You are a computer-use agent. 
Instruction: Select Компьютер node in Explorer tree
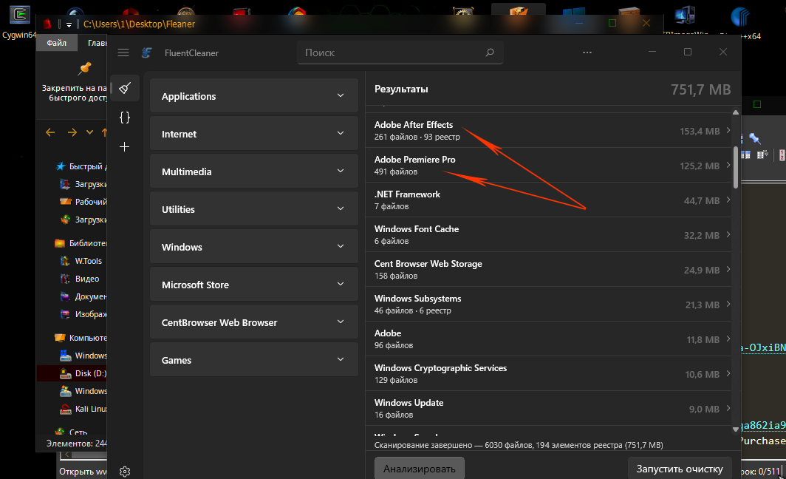(x=81, y=338)
